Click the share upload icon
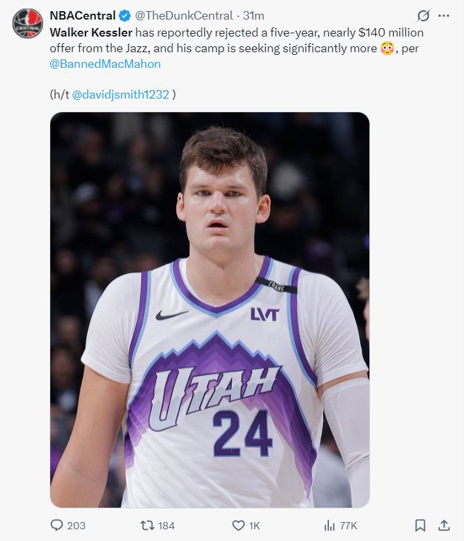 click(444, 525)
